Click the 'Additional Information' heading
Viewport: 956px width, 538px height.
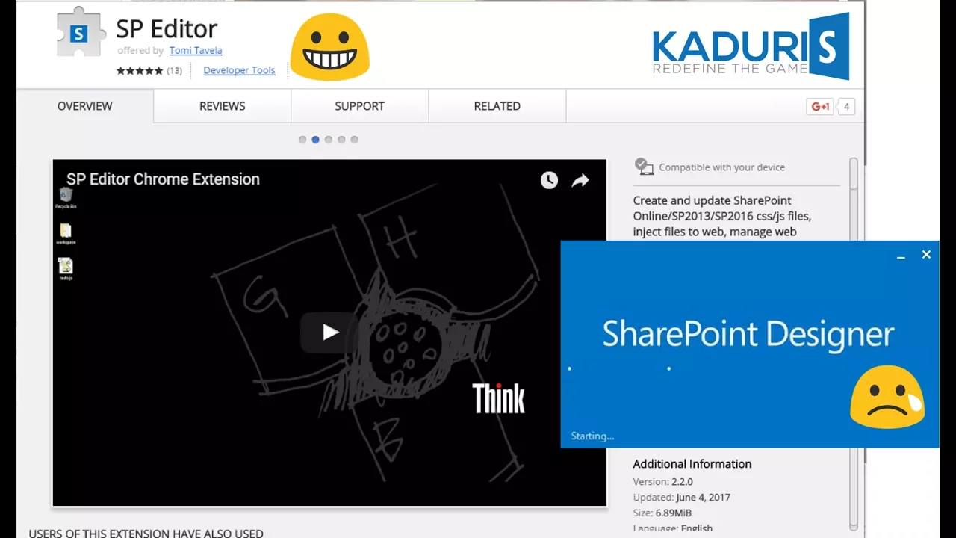692,464
